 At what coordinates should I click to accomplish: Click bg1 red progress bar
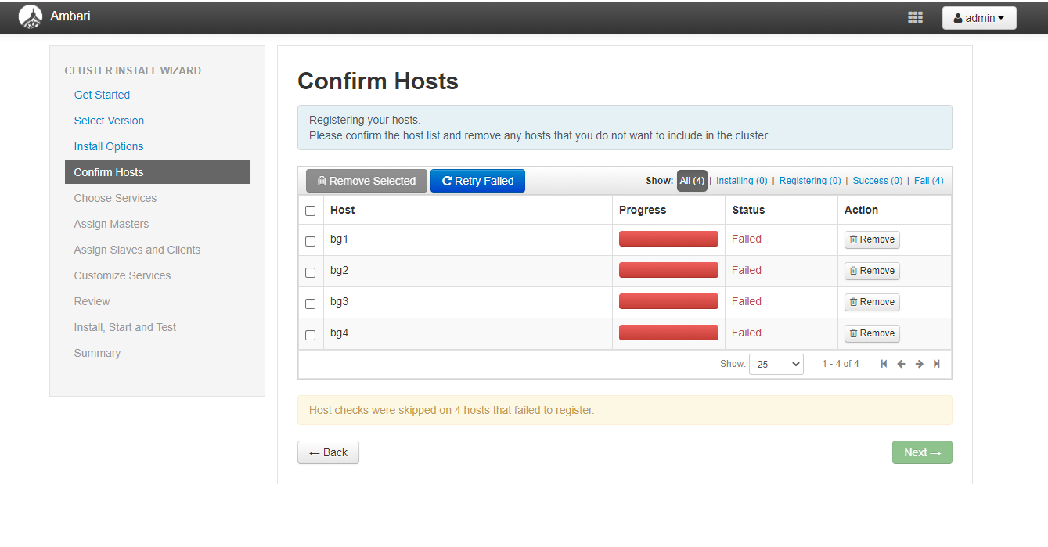pos(668,239)
